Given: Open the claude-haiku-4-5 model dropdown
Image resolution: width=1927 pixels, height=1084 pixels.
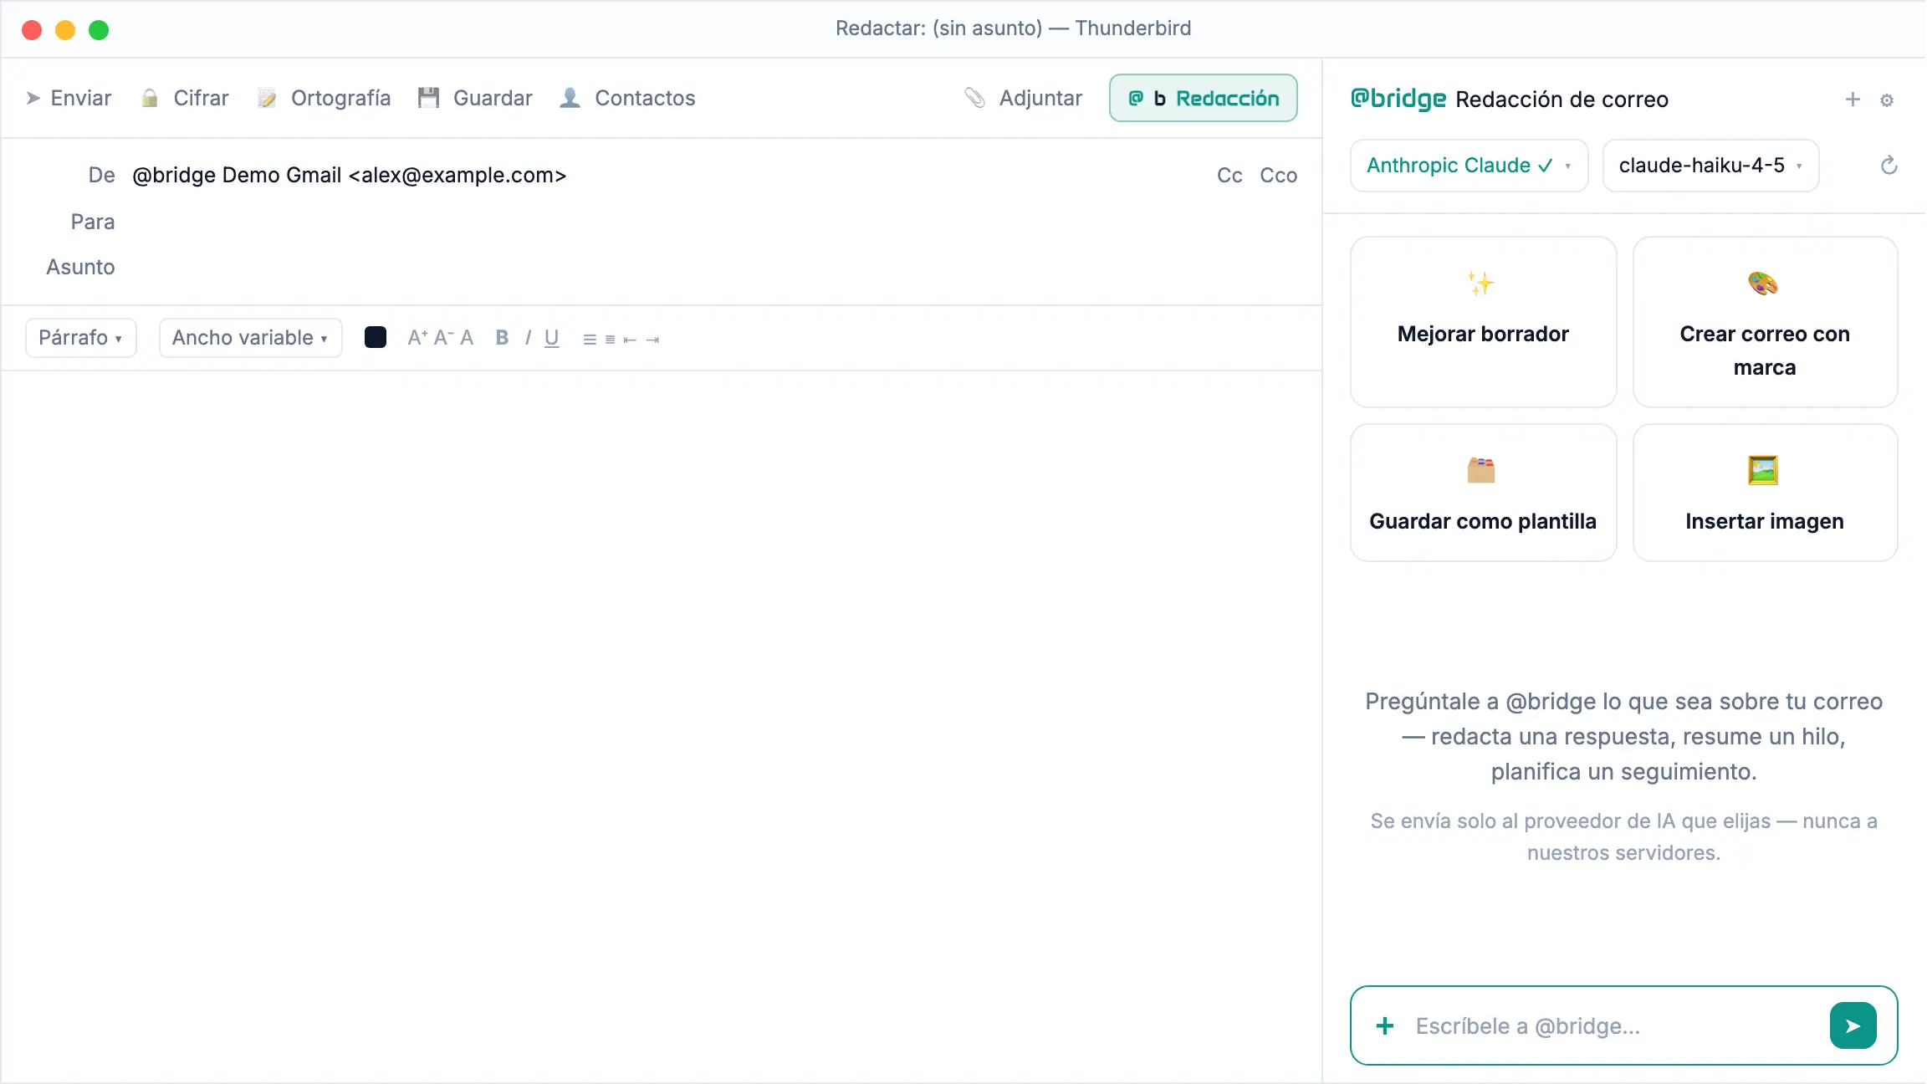Looking at the screenshot, I should (x=1710, y=166).
